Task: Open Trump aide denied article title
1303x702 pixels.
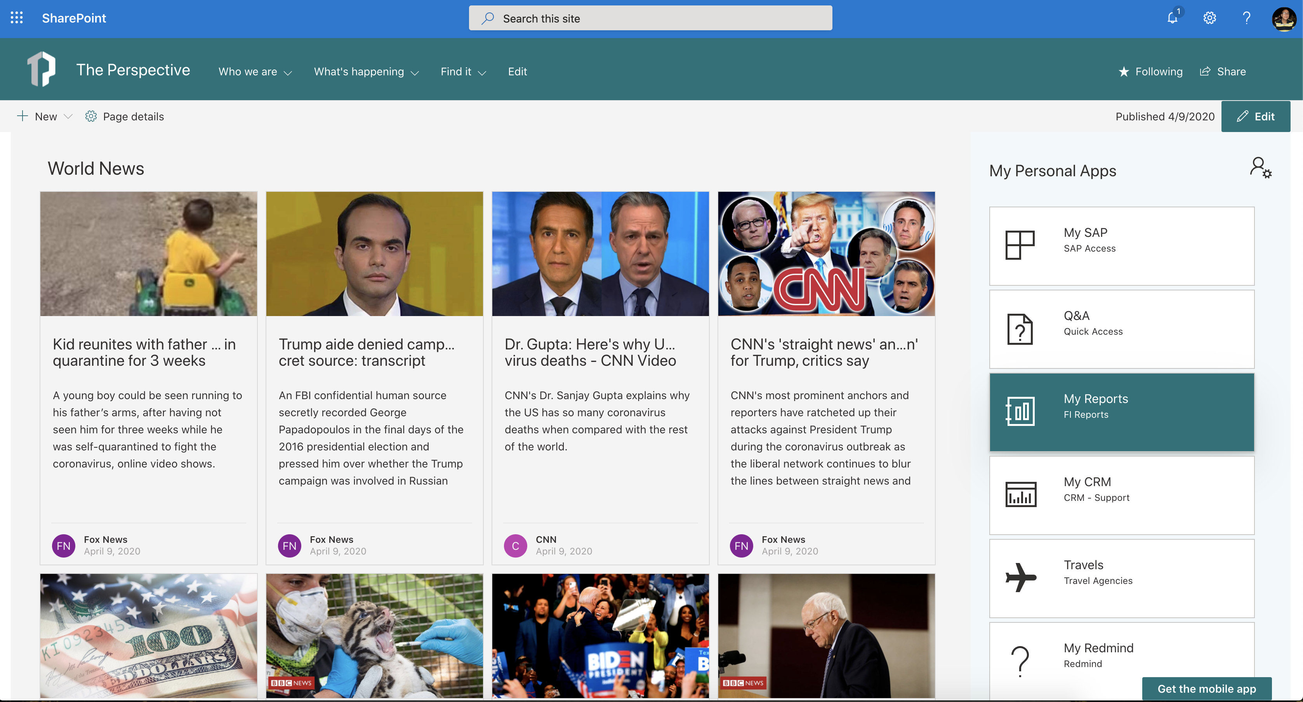Action: (367, 353)
